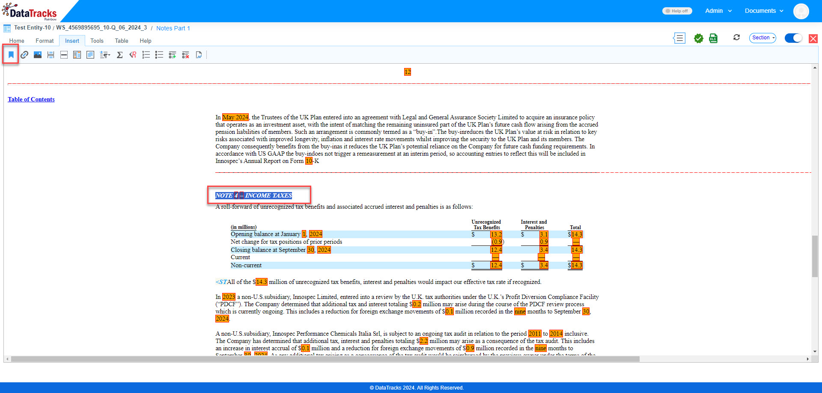Click the document signature icon in the toolbar

tap(199, 55)
